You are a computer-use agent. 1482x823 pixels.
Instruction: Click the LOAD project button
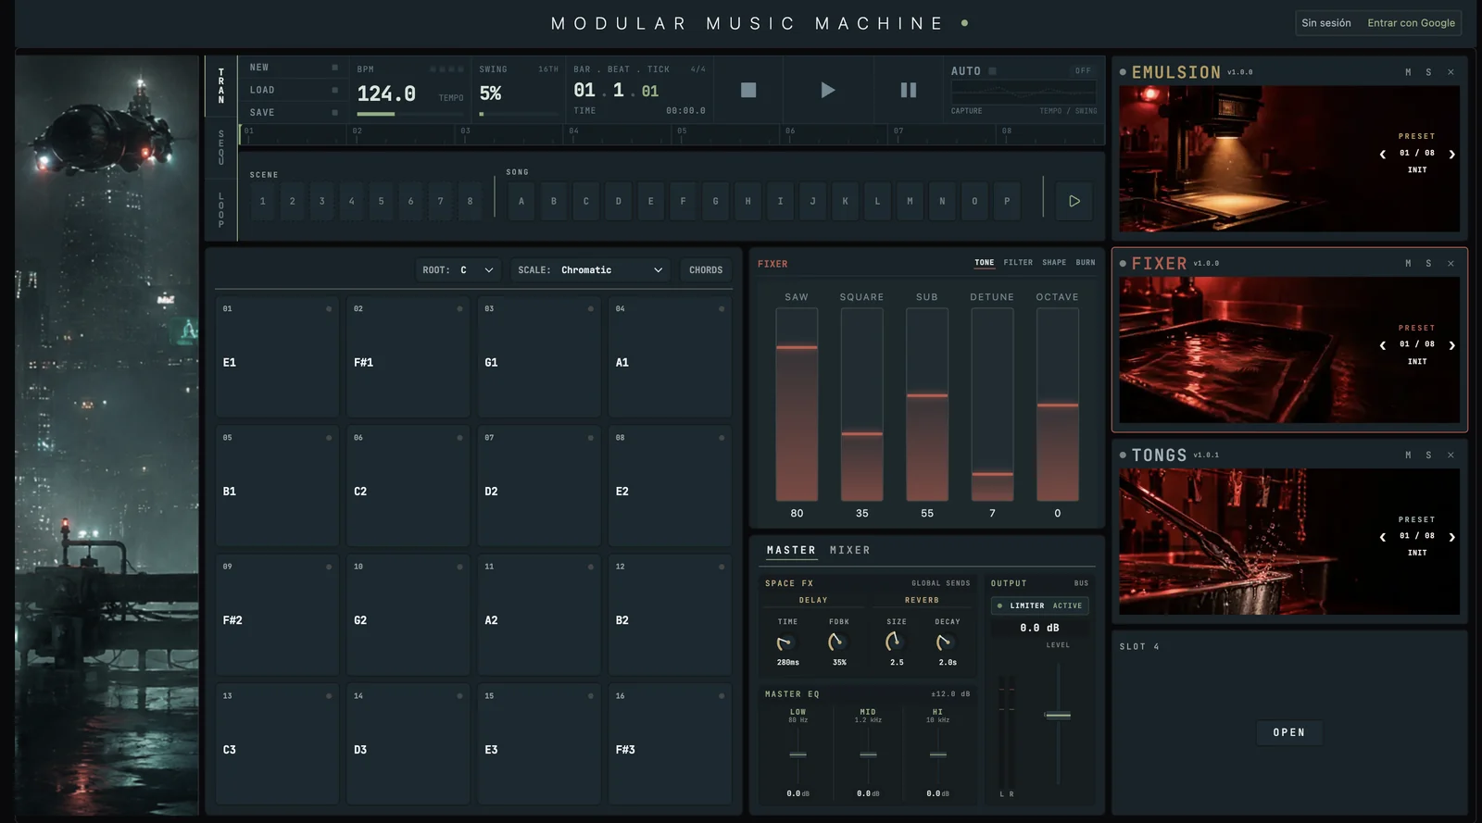pos(293,90)
